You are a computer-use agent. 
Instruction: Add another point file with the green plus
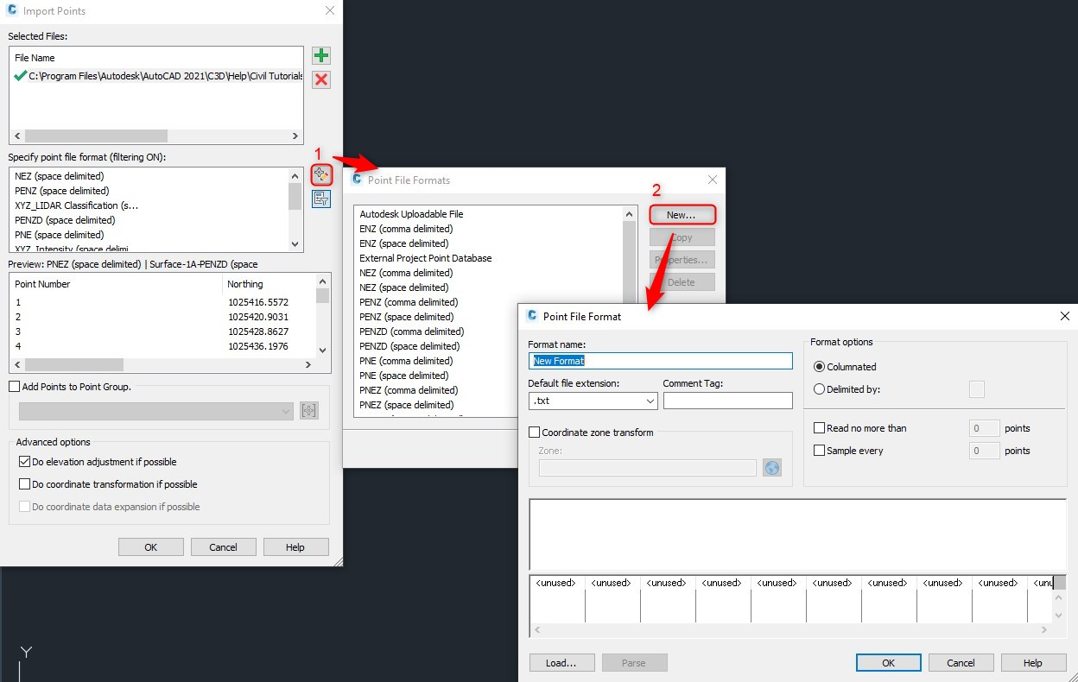(320, 55)
